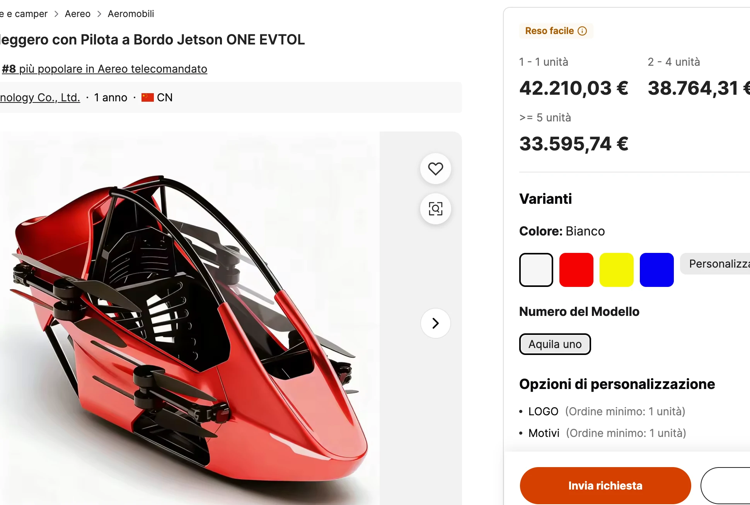Open the supplier company link
The image size is (750, 505).
40,97
